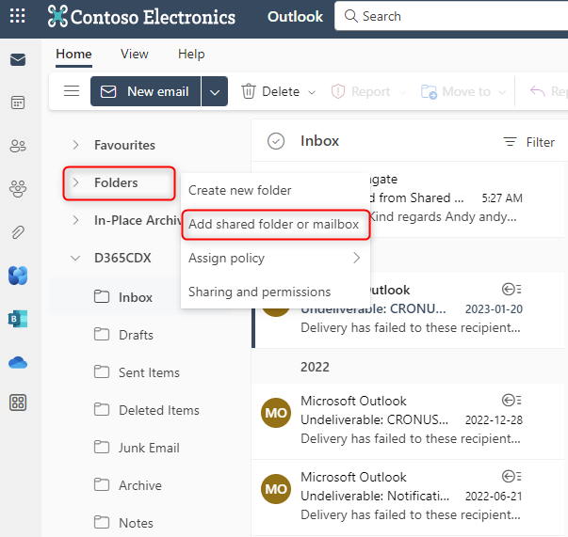
Task: Select the Folders section label
Action: [x=116, y=182]
